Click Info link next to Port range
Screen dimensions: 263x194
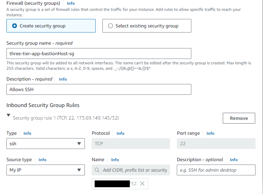point(210,133)
